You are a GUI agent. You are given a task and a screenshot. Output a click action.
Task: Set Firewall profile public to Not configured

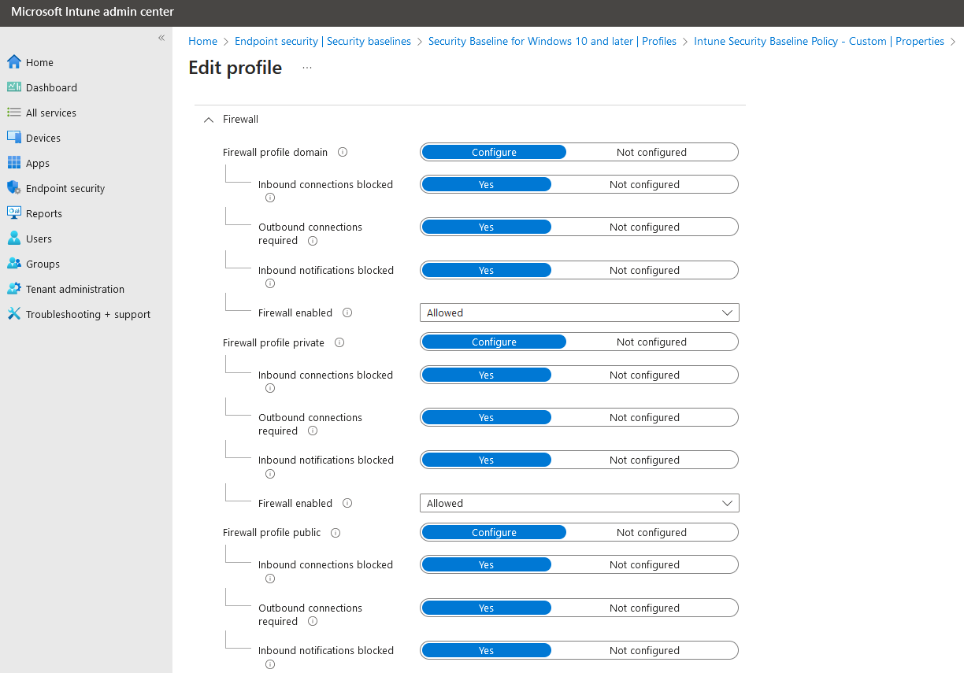651,532
